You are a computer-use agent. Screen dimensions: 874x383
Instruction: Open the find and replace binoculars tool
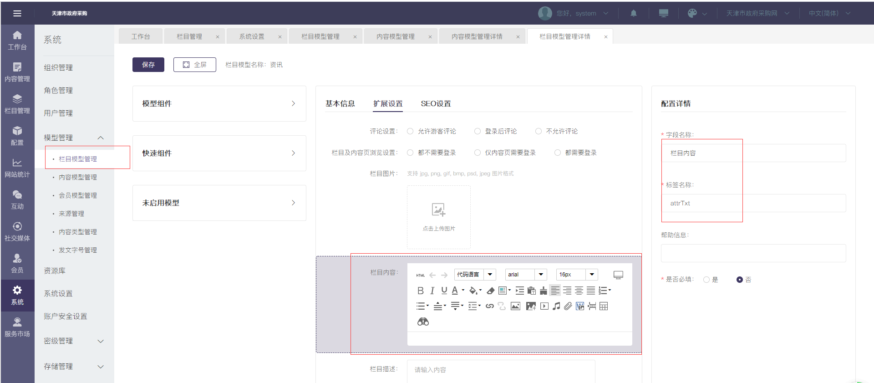coord(423,322)
